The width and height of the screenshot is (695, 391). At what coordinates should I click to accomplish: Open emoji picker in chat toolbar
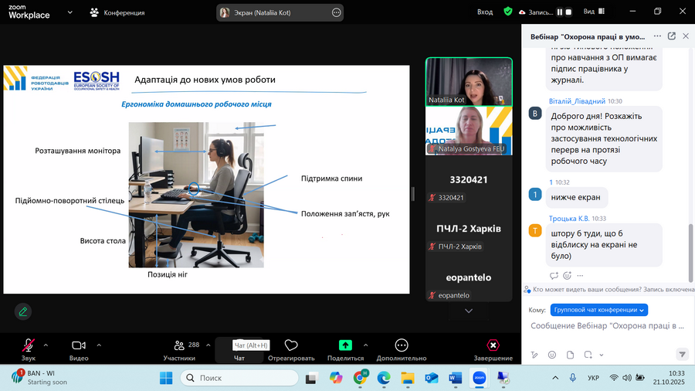551,355
